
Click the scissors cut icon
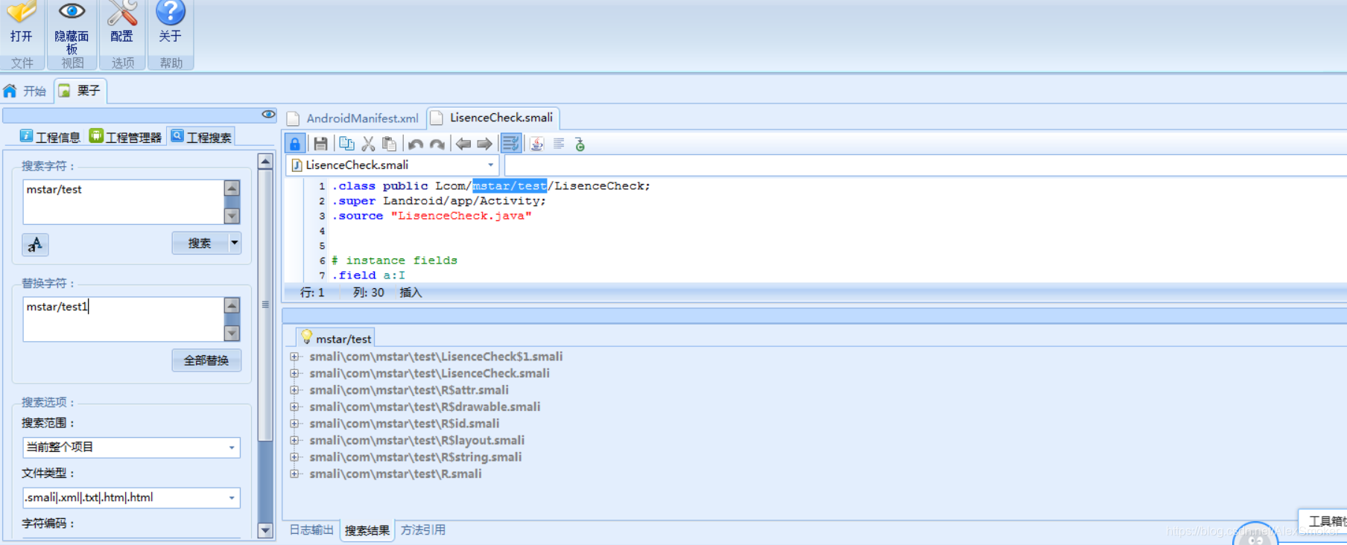[x=368, y=144]
